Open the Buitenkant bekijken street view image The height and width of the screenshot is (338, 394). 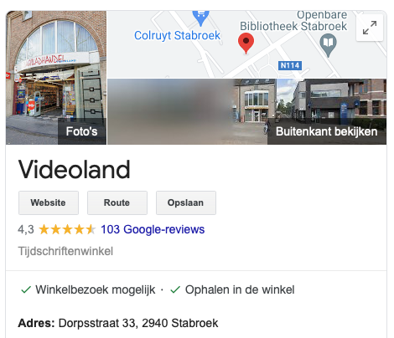(247, 111)
